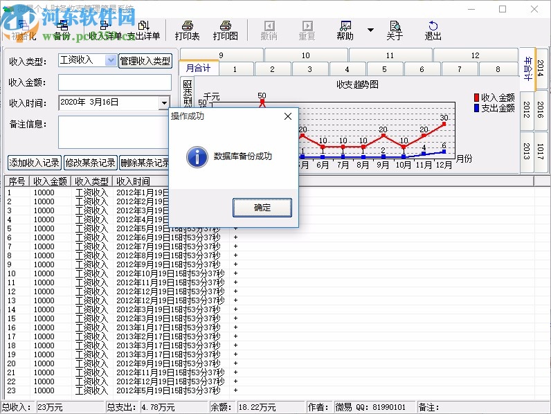Select the 月合计 tab

(x=199, y=68)
